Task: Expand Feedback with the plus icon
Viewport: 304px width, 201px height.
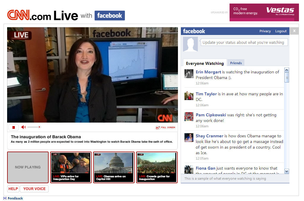Action: (x=5, y=198)
